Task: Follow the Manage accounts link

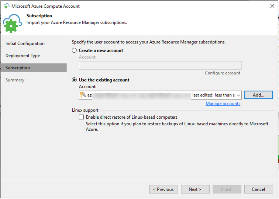Action: pos(223,104)
